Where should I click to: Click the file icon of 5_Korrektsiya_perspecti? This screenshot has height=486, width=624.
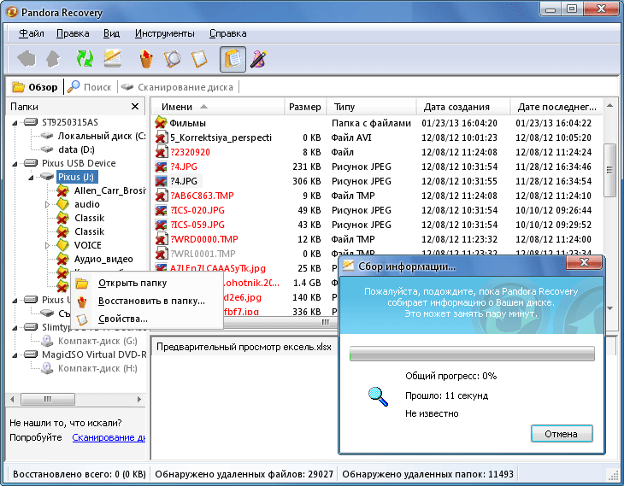tap(162, 138)
